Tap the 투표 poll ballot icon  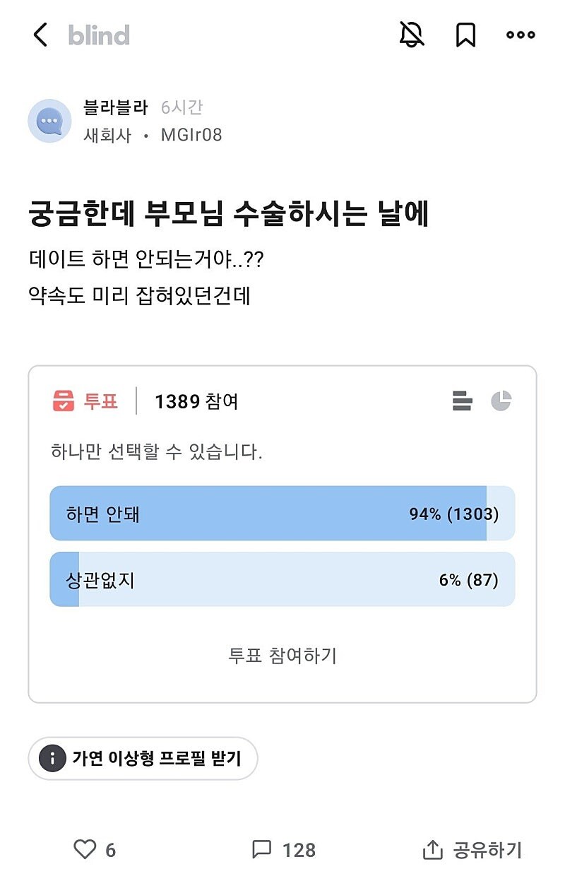click(64, 401)
